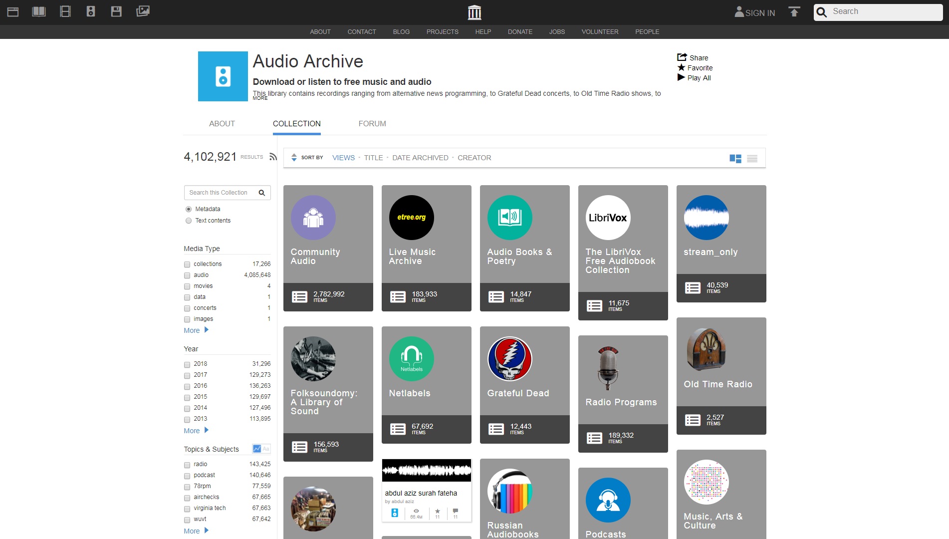Open the Video film strip icon
The height and width of the screenshot is (539, 949).
(x=65, y=11)
